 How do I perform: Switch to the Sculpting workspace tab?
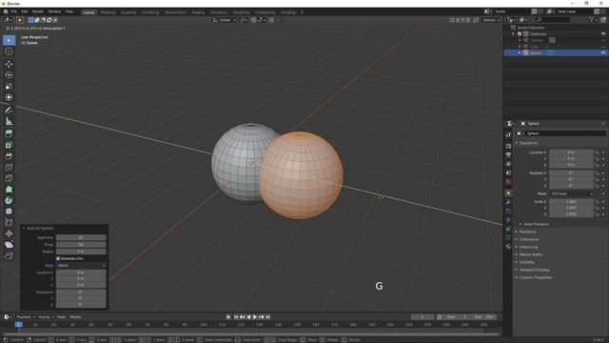(x=128, y=12)
